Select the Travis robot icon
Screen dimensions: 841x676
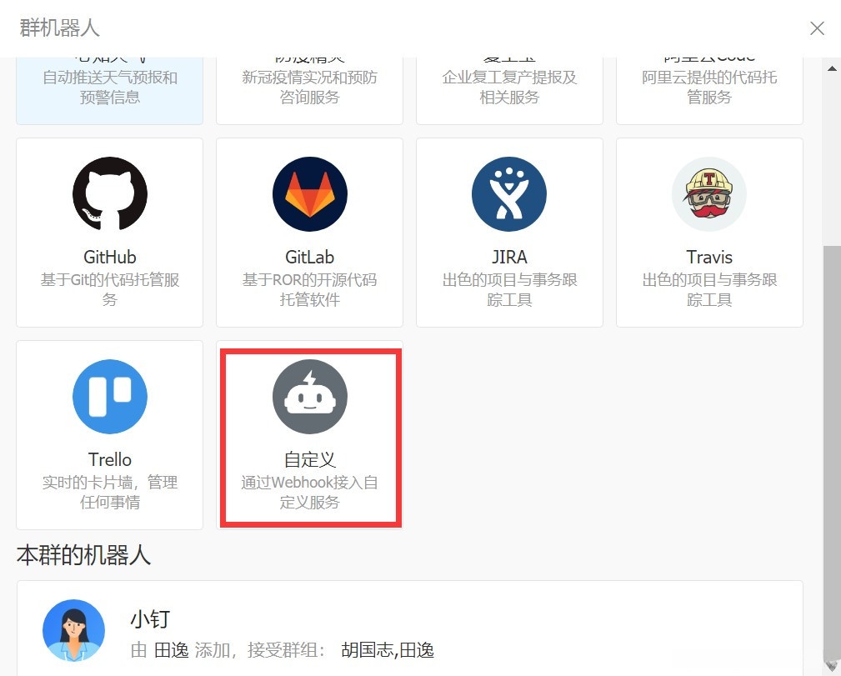(709, 193)
